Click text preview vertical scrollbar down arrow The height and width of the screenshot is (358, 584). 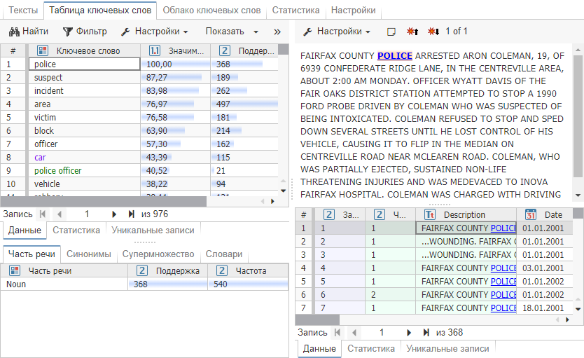click(x=578, y=195)
